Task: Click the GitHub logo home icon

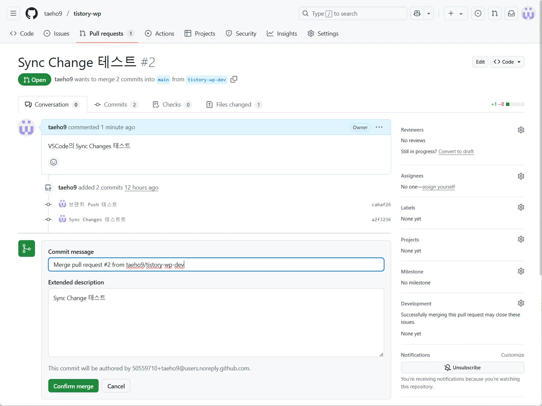Action: (32, 13)
